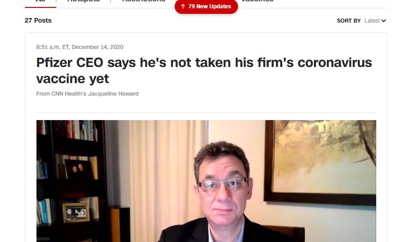Image resolution: width=397 pixels, height=242 pixels.
Task: Go to the Restrictions tab
Action: click(x=144, y=1)
